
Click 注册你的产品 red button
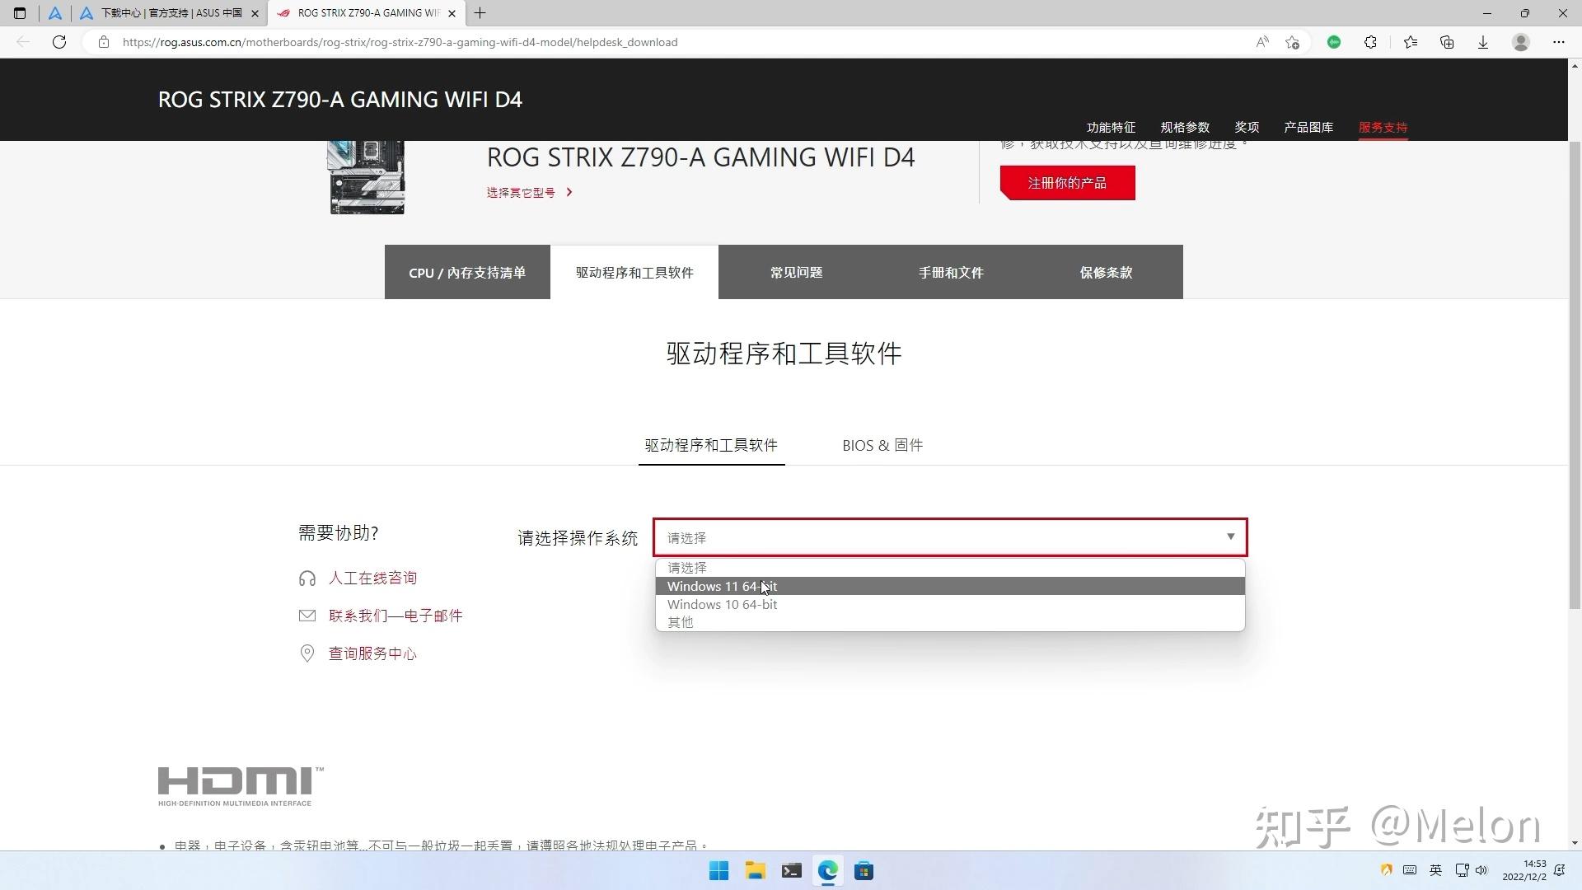click(1067, 183)
